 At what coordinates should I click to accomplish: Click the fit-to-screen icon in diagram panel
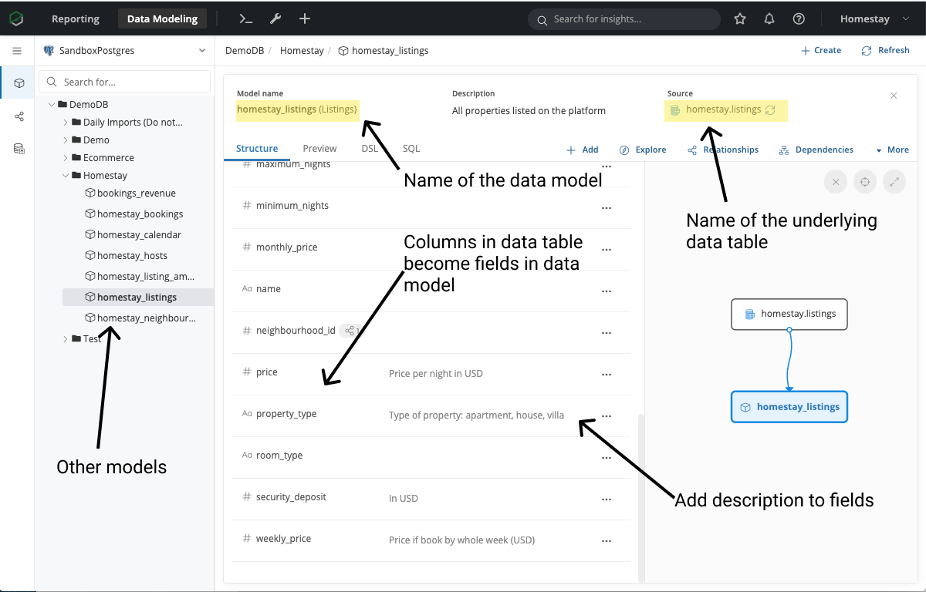(x=864, y=182)
